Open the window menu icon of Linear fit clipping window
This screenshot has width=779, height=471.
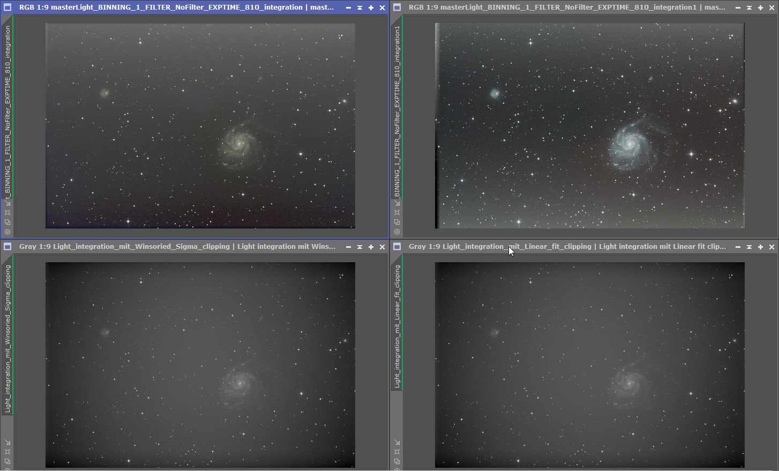click(397, 247)
